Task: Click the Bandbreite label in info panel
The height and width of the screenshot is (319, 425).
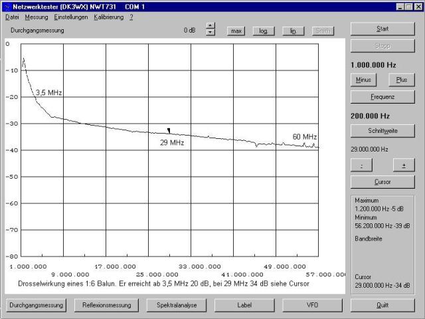Action: coord(369,239)
